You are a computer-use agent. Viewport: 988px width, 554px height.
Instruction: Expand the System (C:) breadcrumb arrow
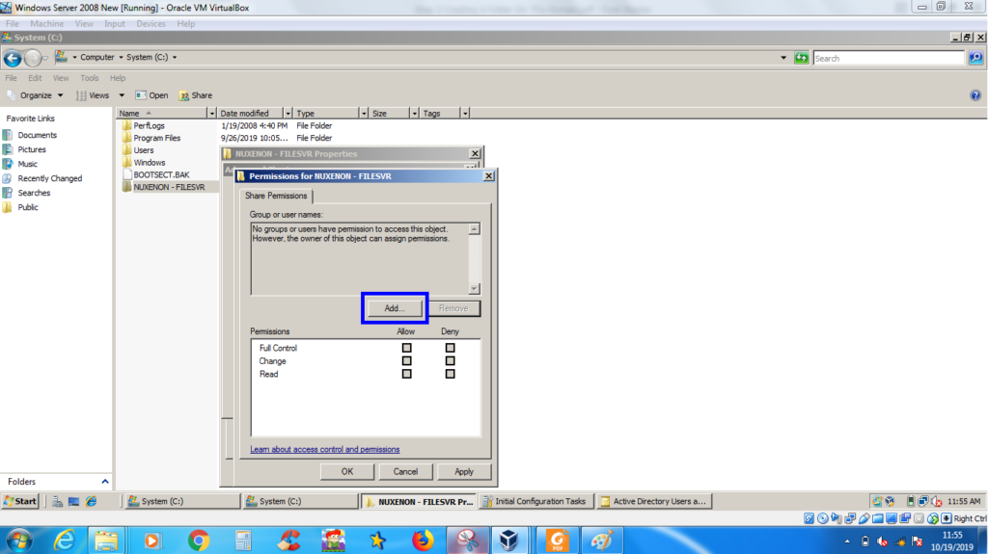click(x=175, y=57)
